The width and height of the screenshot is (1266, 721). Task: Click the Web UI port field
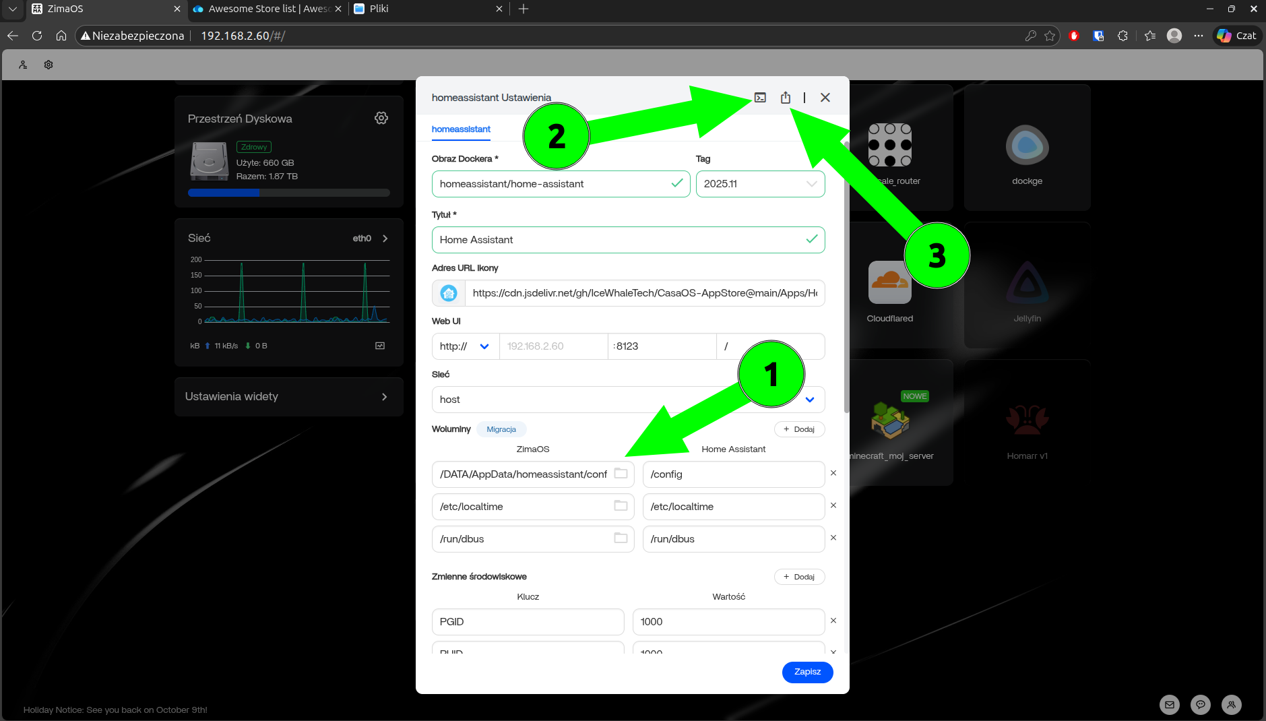click(662, 346)
